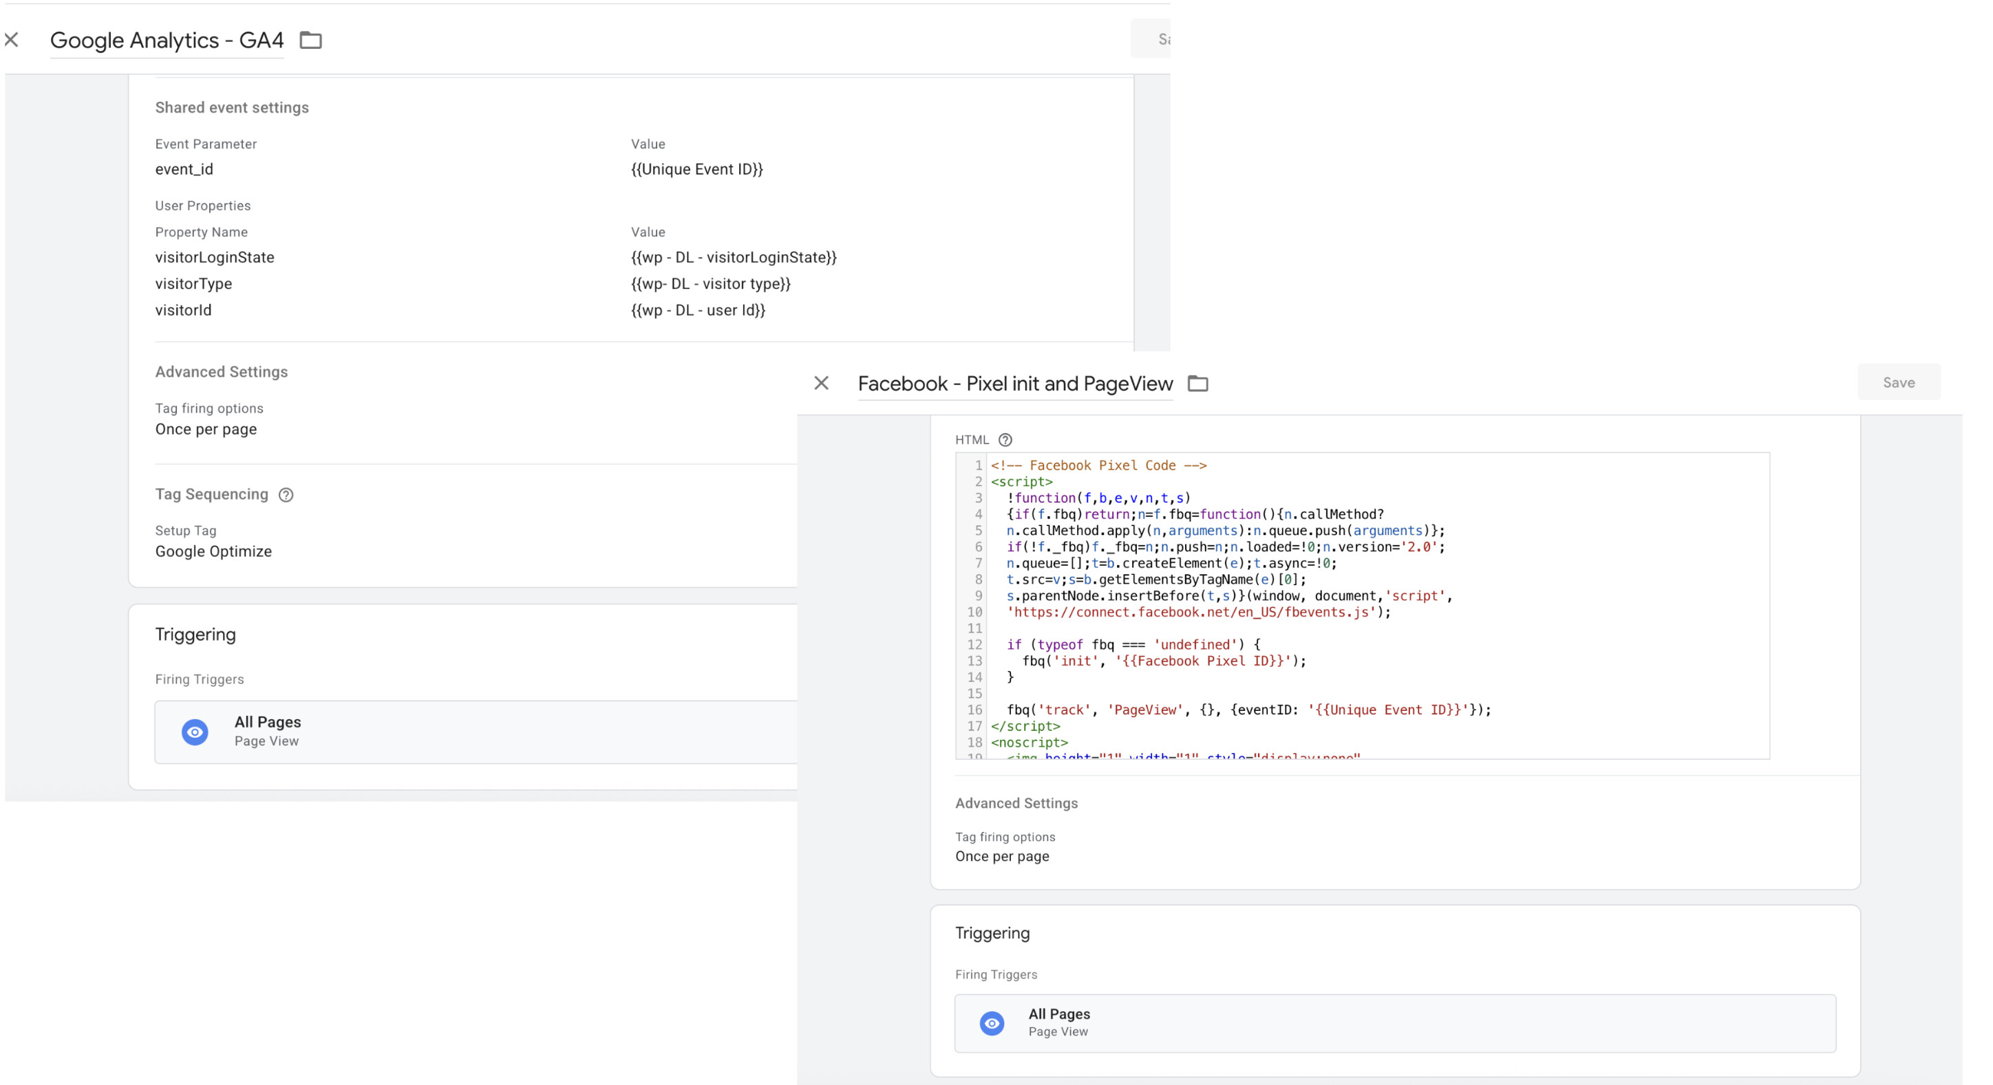Select the visitorType property name
The width and height of the screenshot is (1993, 1085).
pyautogui.click(x=193, y=283)
